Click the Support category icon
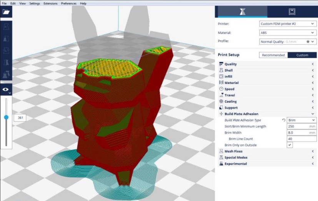This screenshot has width=318, height=201. (221, 107)
